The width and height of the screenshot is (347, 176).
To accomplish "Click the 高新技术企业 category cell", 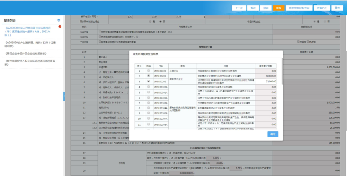I will tap(182, 79).
